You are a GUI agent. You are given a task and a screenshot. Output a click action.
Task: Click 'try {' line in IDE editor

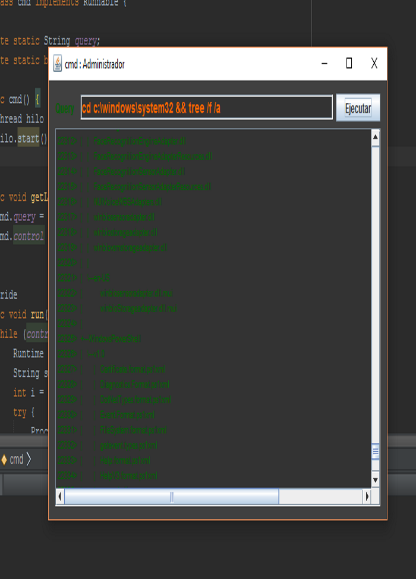(x=24, y=412)
